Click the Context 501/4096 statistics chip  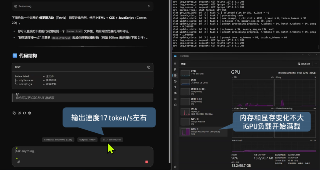coord(58,140)
